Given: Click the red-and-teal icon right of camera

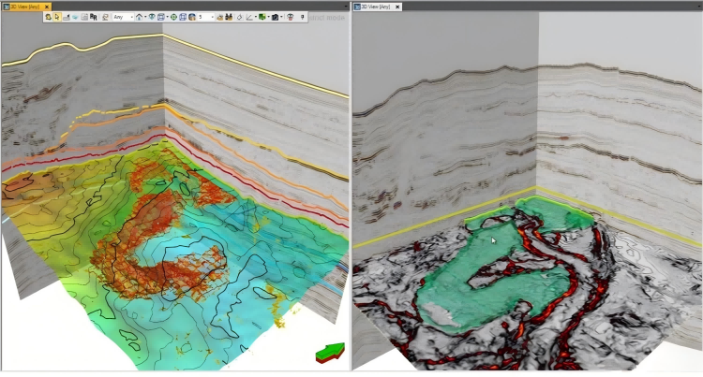Looking at the screenshot, I should point(290,17).
